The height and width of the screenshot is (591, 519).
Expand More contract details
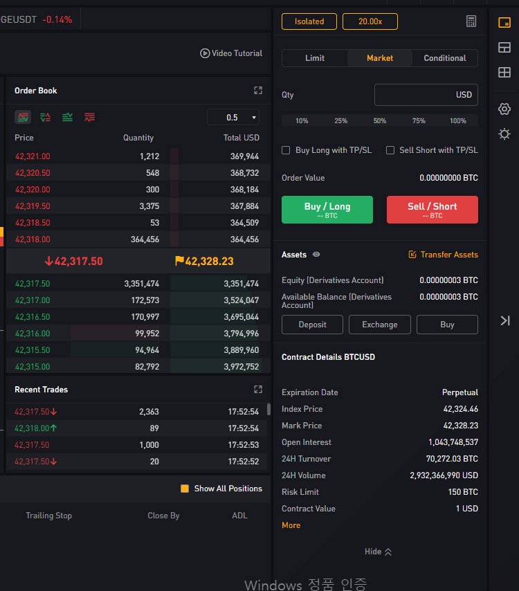[291, 525]
